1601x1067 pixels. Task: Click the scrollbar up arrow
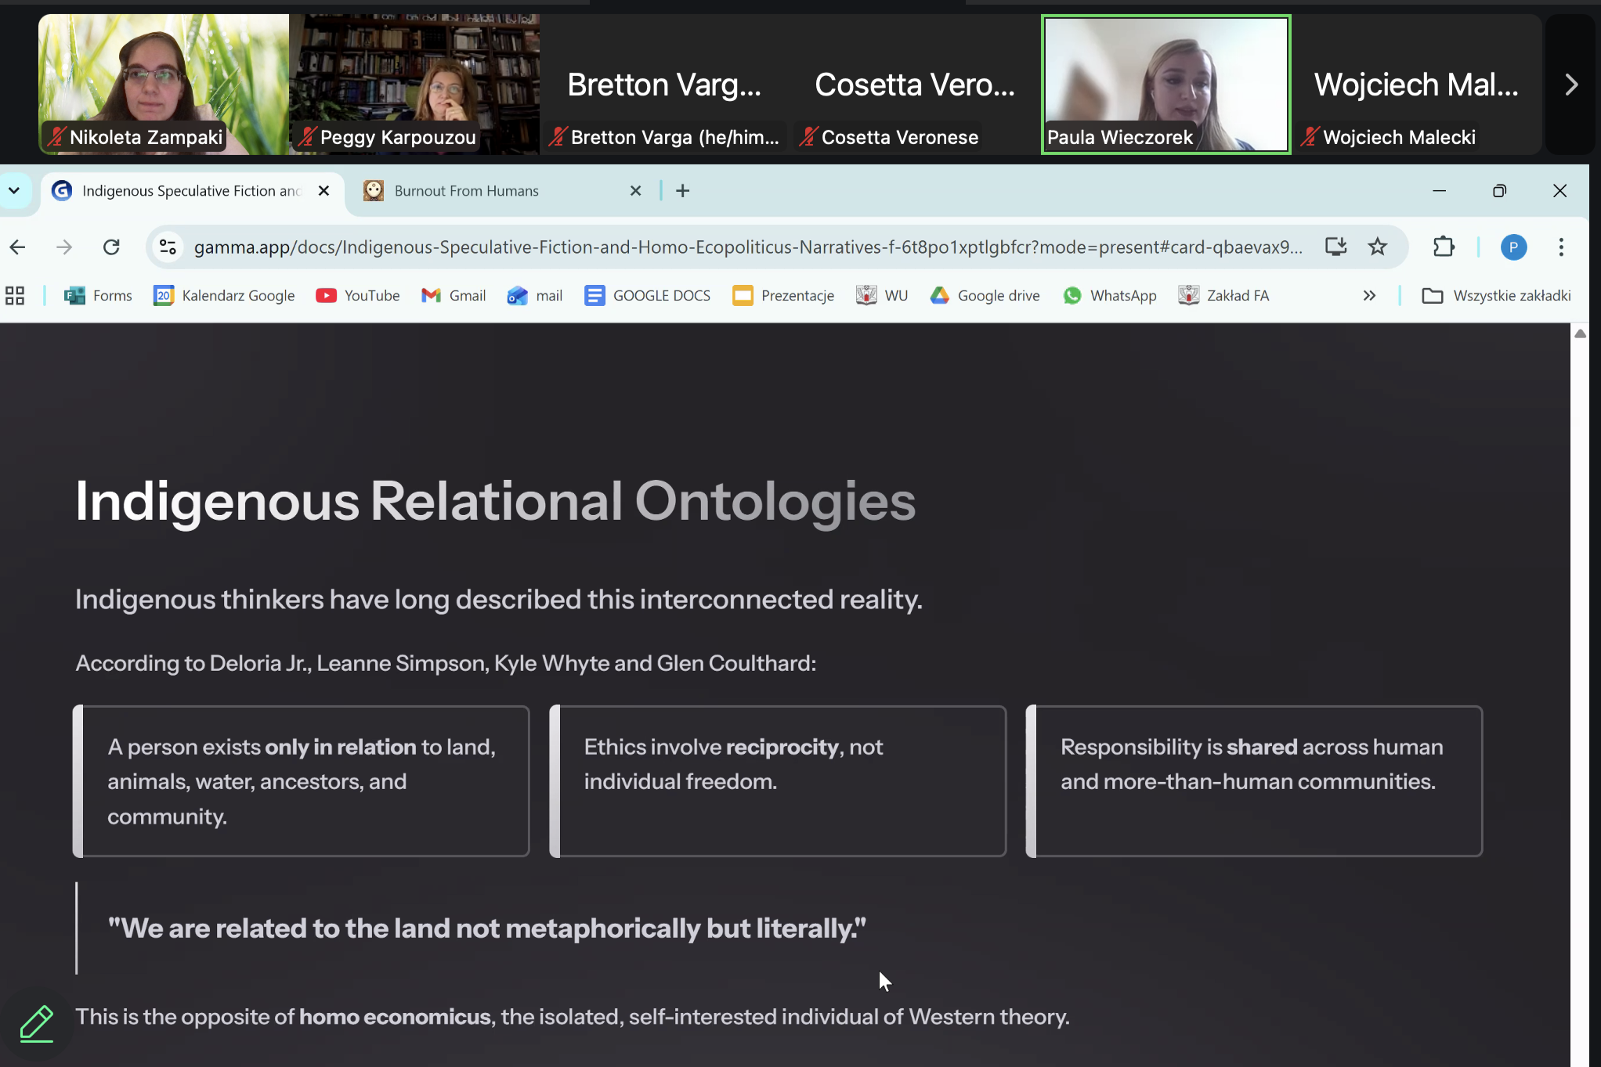1580,334
